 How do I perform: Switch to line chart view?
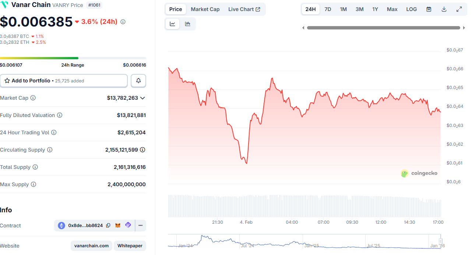click(173, 24)
